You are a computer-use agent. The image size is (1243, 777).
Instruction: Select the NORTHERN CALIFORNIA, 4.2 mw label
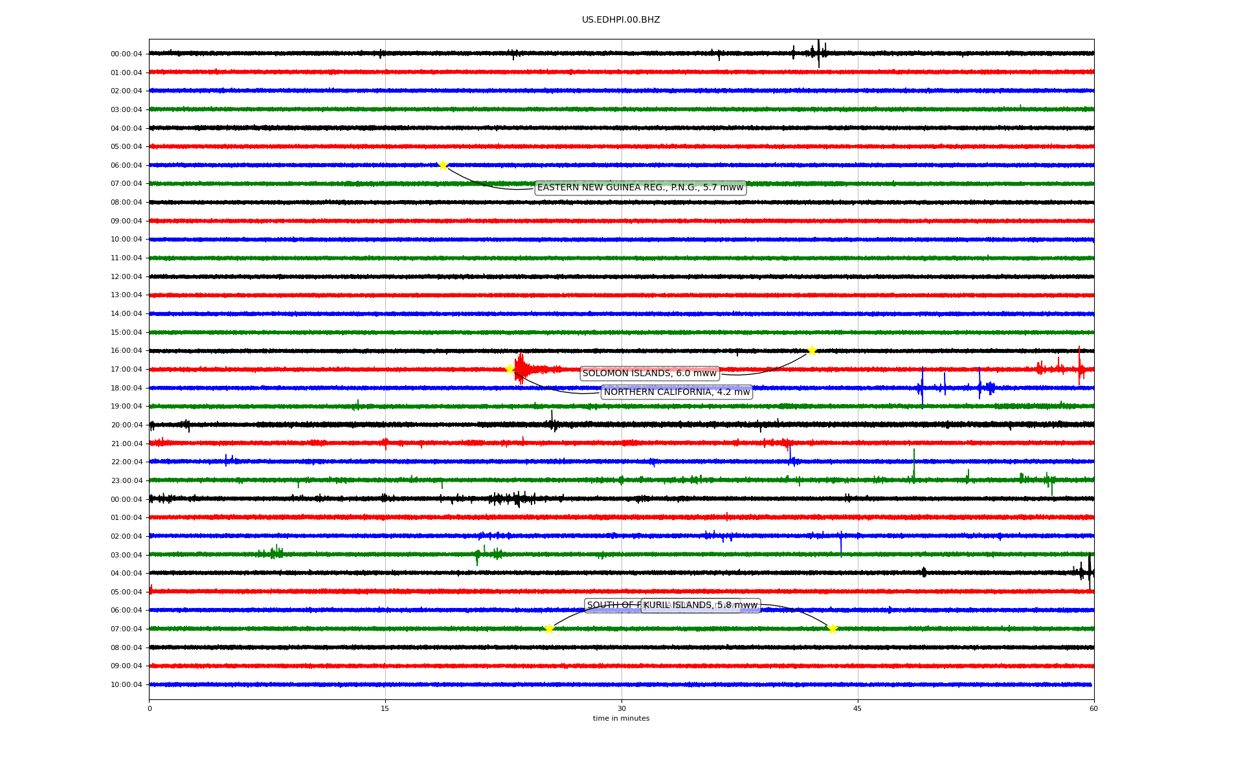pyautogui.click(x=677, y=392)
